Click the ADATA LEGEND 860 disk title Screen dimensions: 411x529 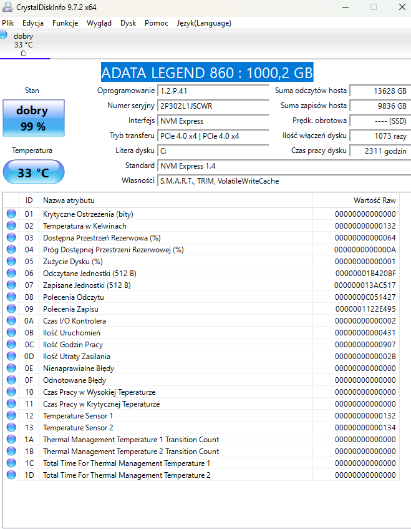(207, 72)
